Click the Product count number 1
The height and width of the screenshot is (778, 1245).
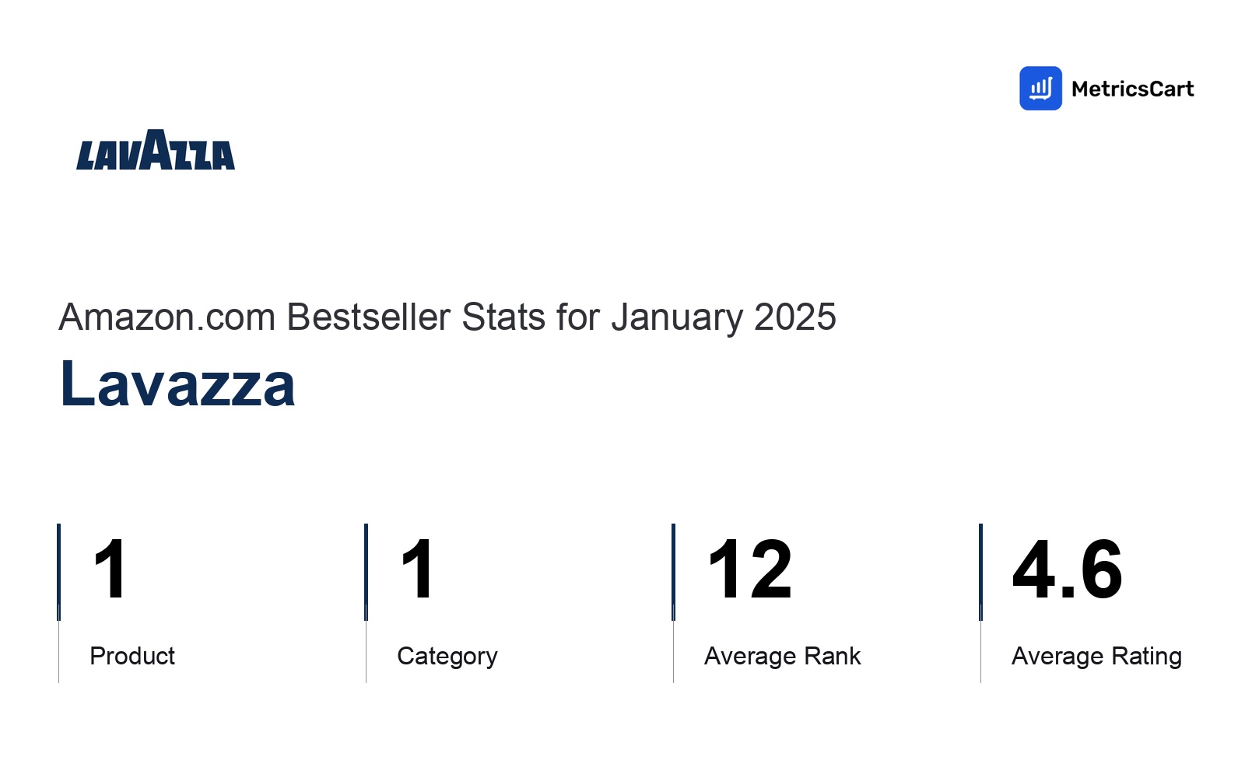(x=110, y=569)
